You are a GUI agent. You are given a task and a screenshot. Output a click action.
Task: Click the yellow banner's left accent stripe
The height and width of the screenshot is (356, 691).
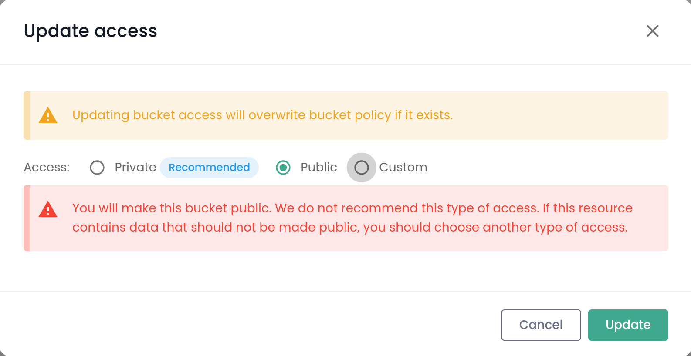tap(27, 115)
